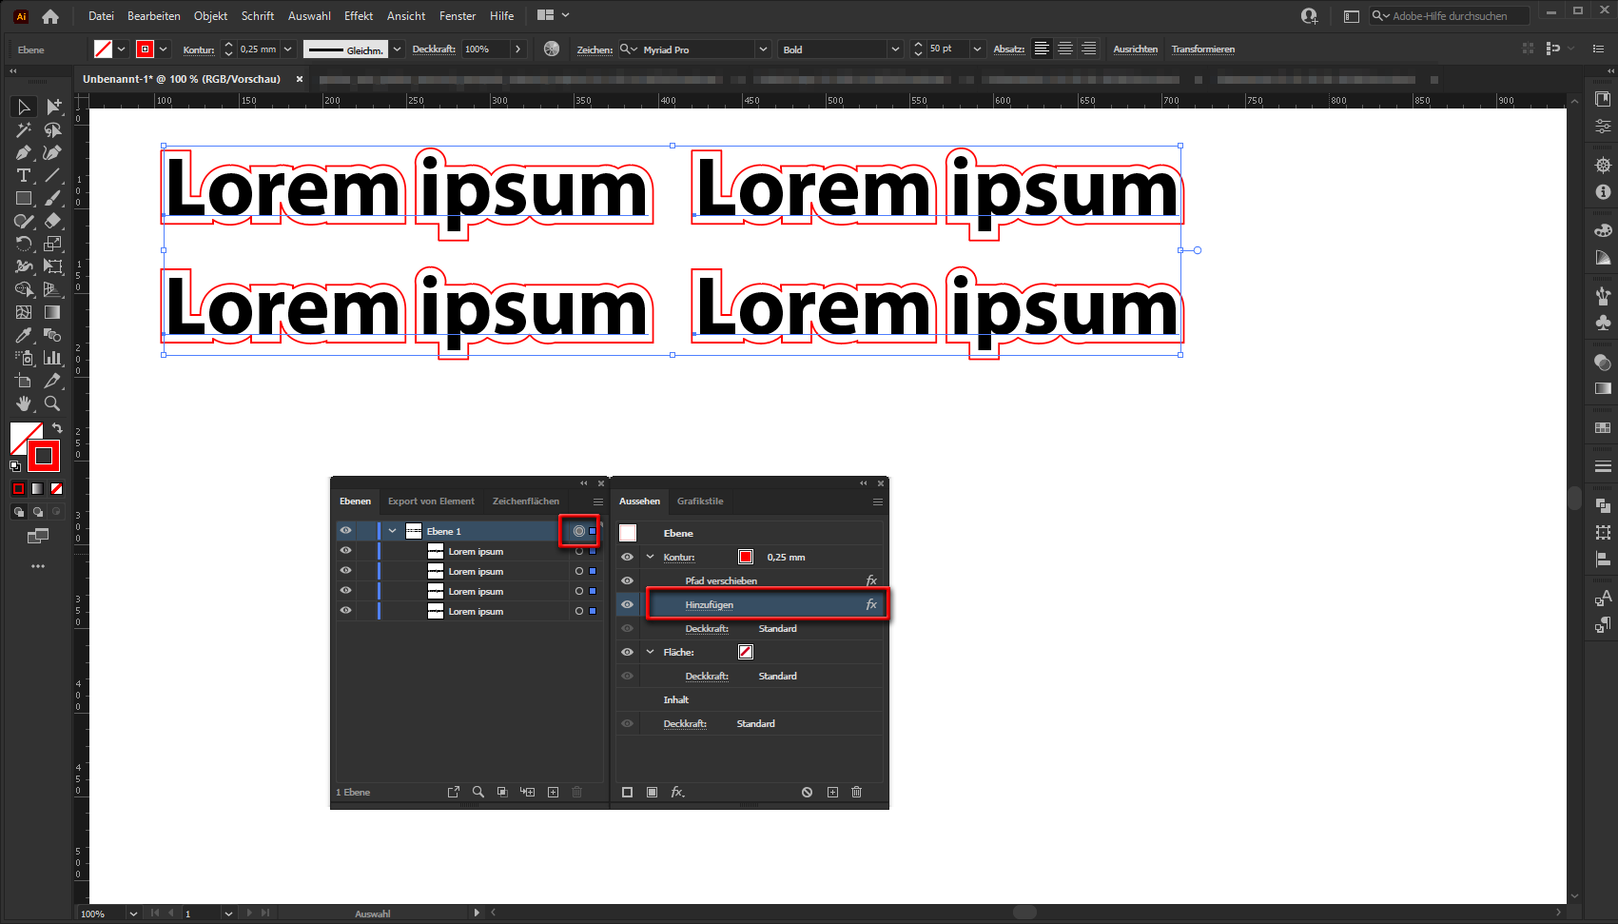The image size is (1618, 924).
Task: Select the Rectangle tool
Action: pos(23,198)
